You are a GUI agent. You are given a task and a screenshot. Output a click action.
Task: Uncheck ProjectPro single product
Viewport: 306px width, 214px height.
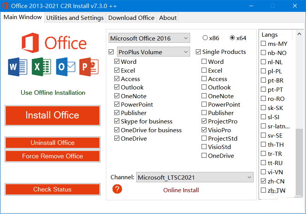(x=204, y=121)
